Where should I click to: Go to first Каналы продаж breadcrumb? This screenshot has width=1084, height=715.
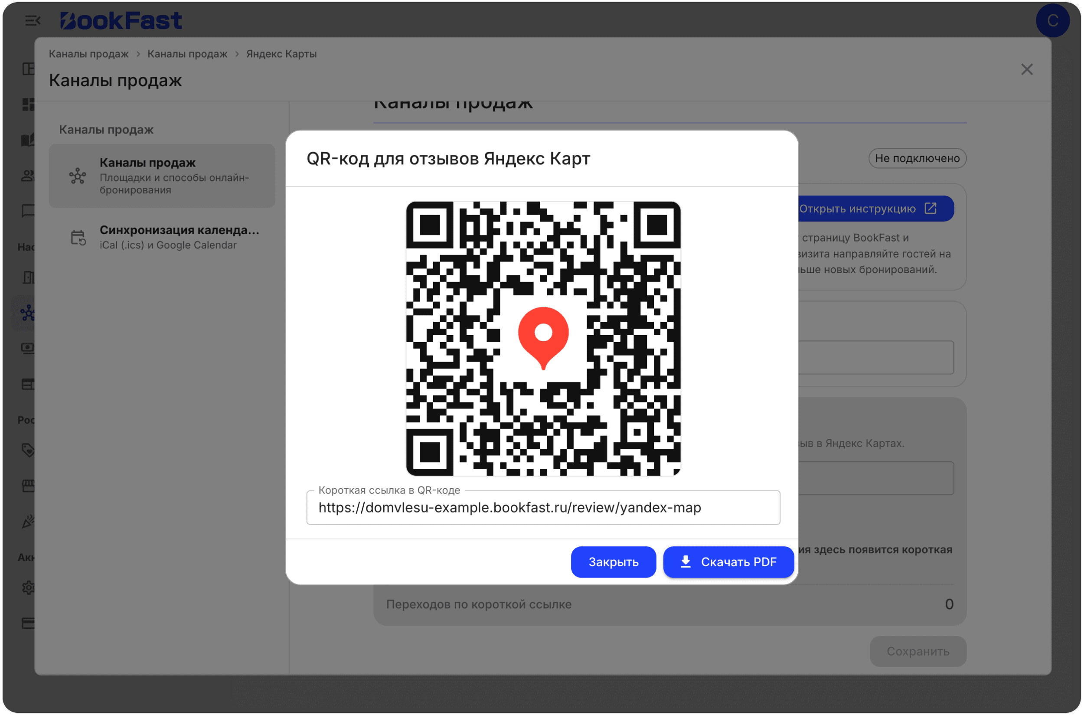pos(88,54)
